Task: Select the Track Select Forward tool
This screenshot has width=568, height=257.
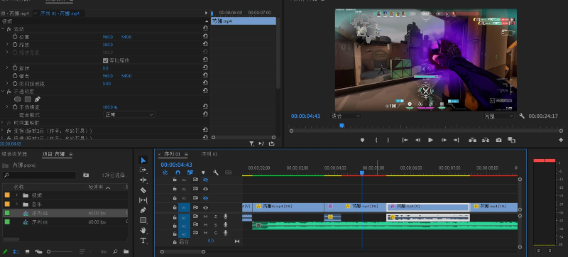Action: pos(143,170)
